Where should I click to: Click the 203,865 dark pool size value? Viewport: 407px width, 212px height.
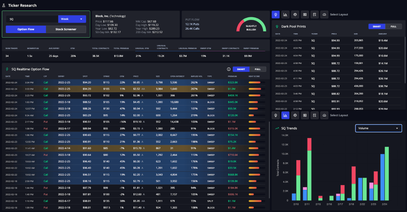pyautogui.click(x=358, y=41)
